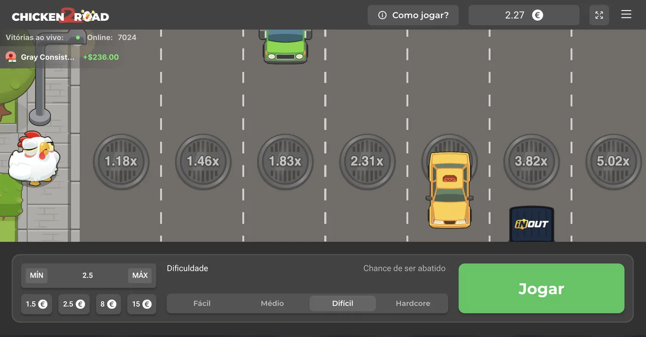Click the 5.02x manhole cover
The image size is (646, 337).
tap(613, 162)
